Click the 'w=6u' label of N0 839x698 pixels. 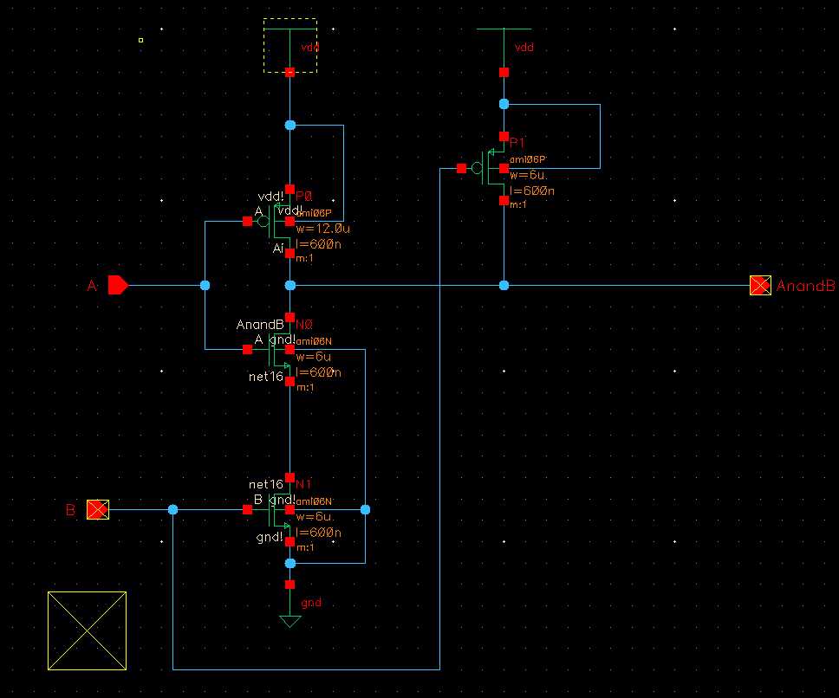pyautogui.click(x=314, y=357)
